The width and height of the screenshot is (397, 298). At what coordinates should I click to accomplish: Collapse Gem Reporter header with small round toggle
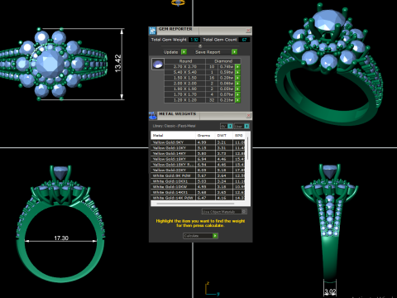pos(200,46)
